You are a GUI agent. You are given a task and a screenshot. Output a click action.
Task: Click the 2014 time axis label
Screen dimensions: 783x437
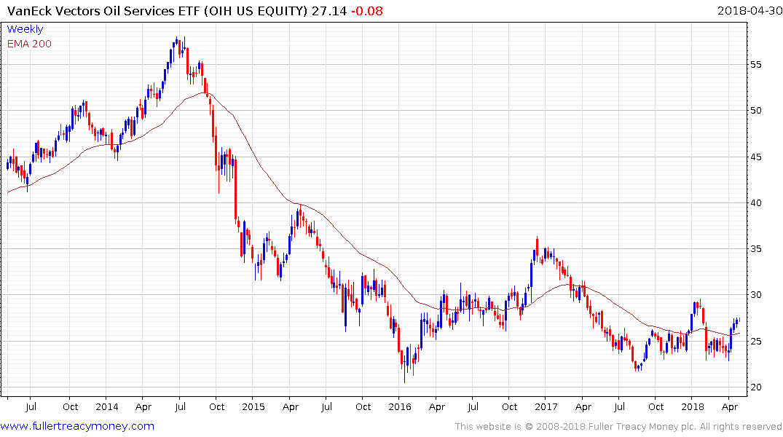tap(107, 406)
